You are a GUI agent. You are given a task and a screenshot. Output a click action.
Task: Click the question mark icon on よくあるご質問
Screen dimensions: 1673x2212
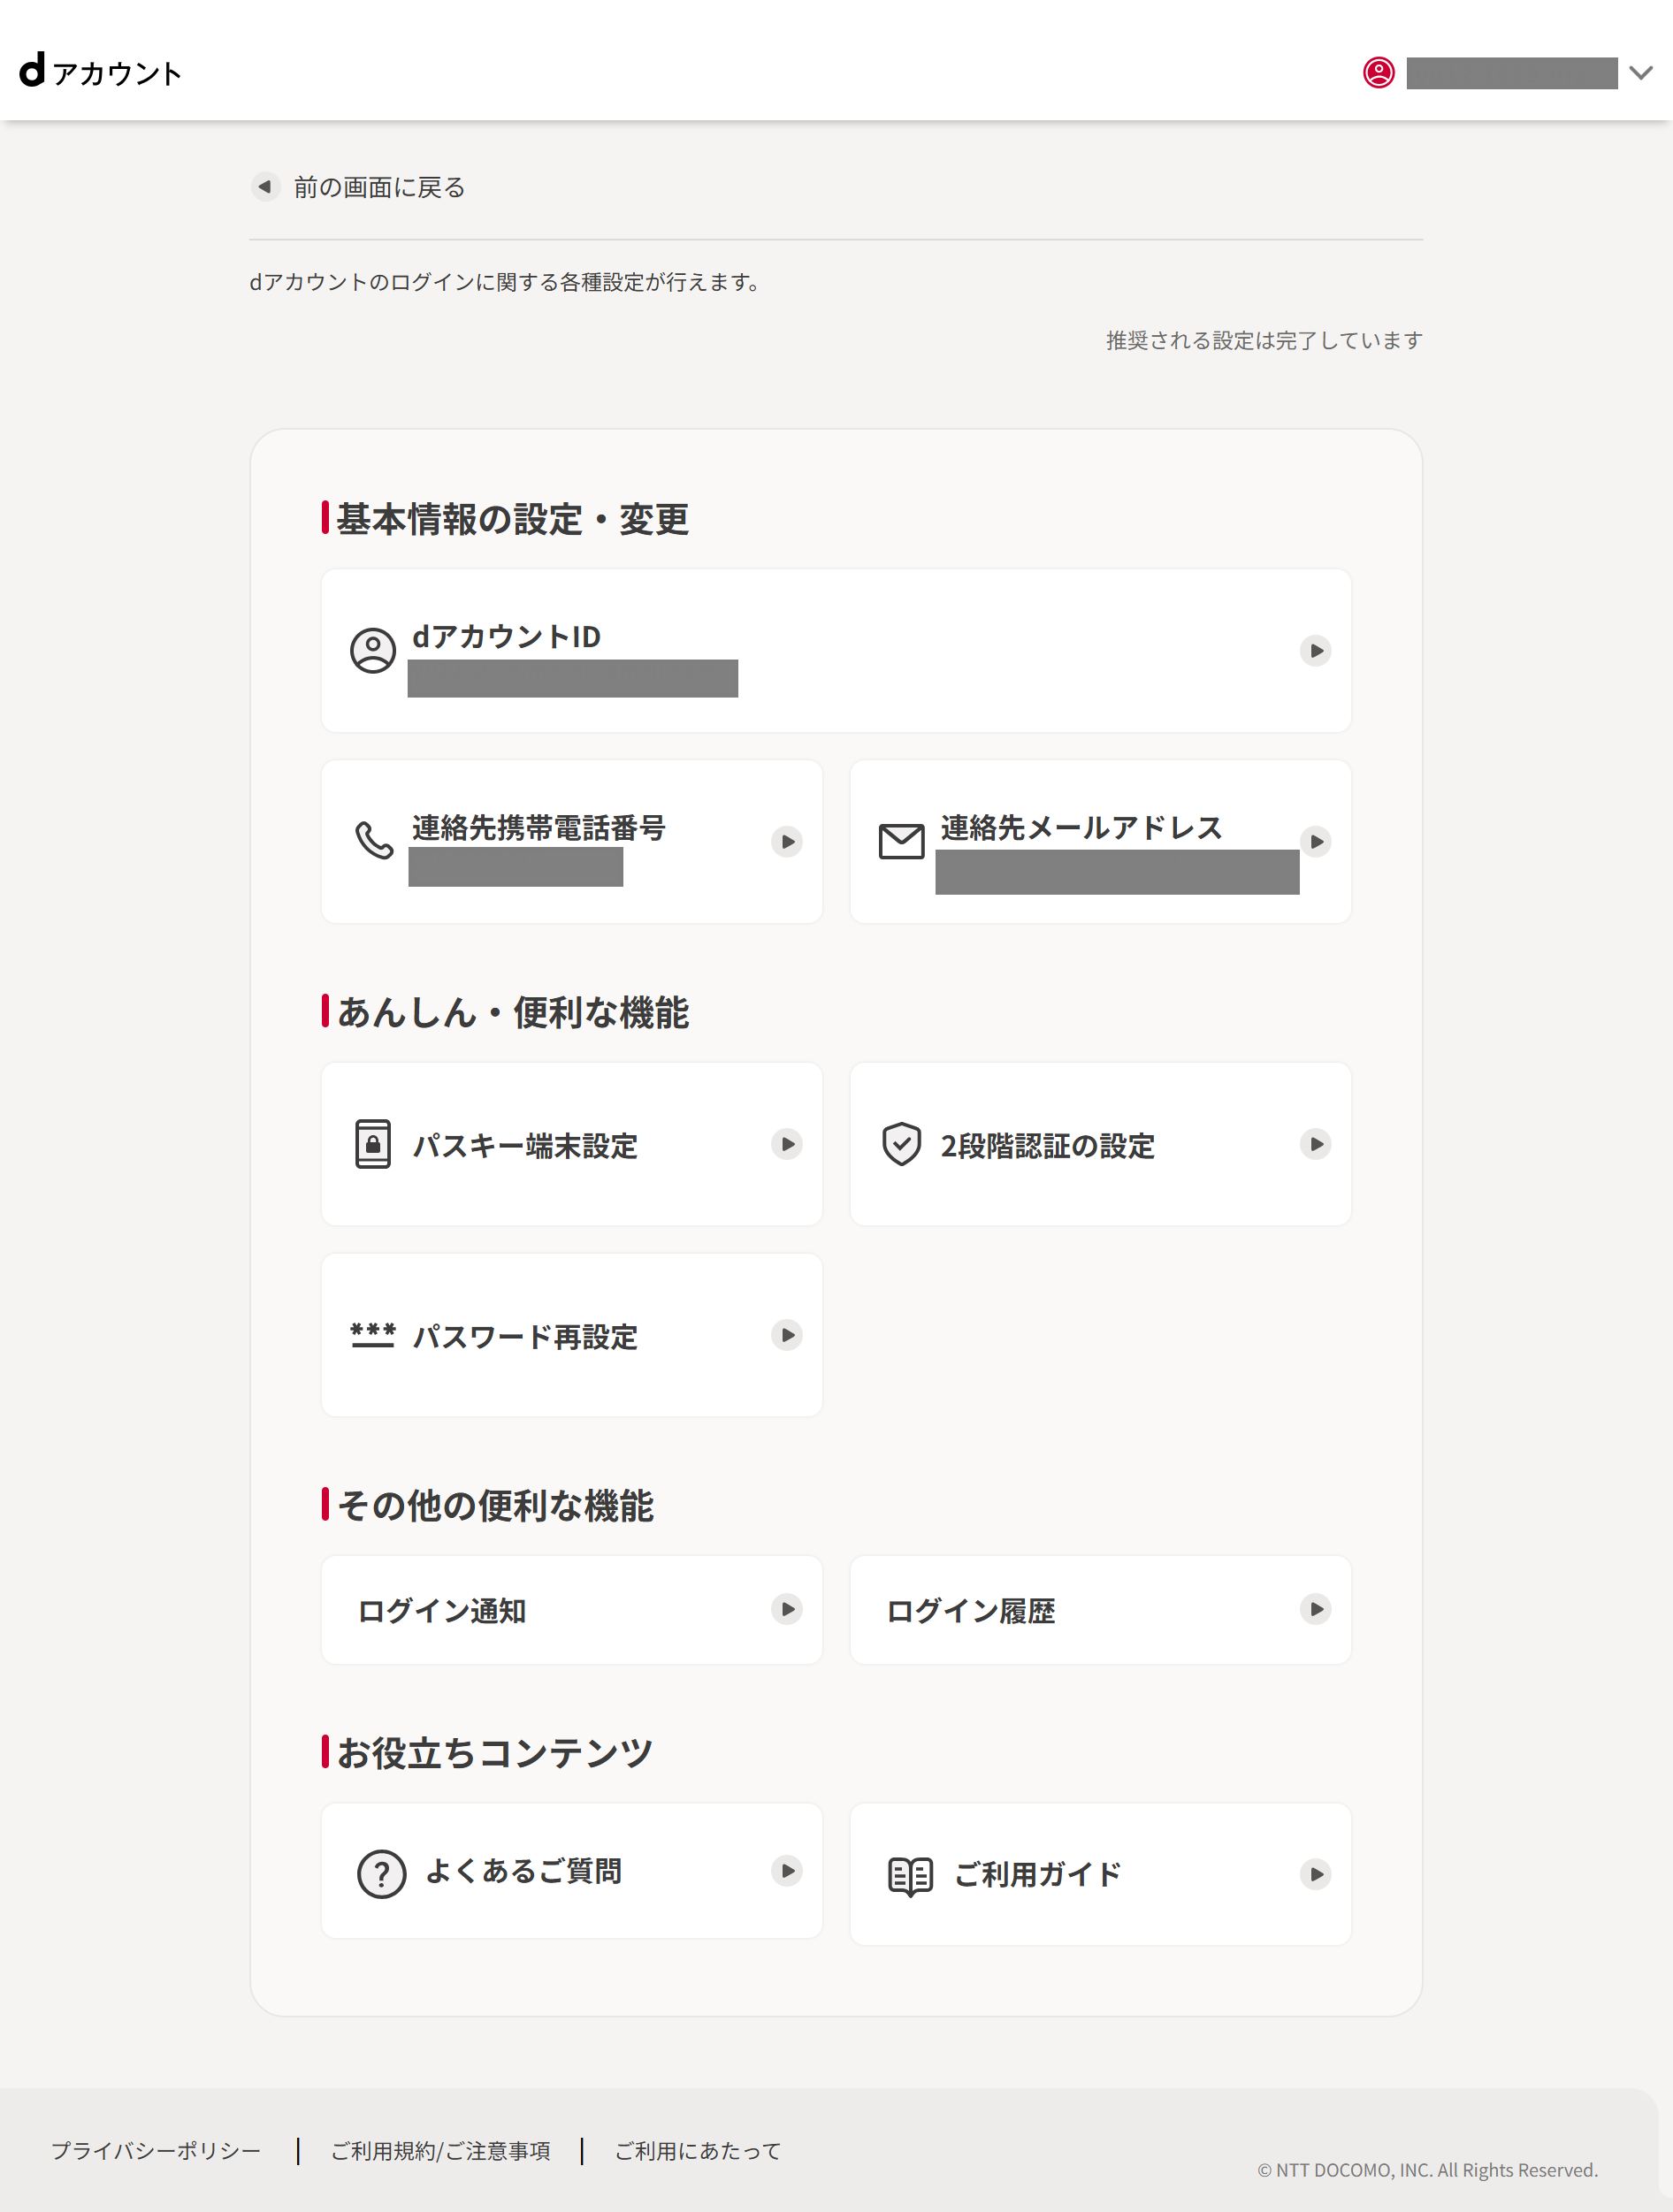[x=380, y=1871]
